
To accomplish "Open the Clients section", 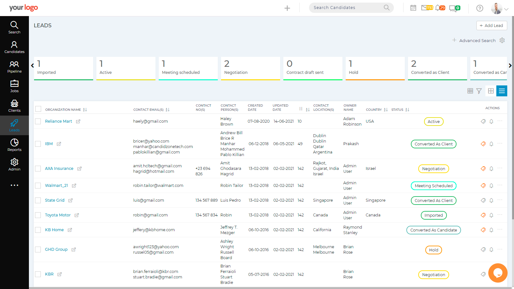I will 14,106.
